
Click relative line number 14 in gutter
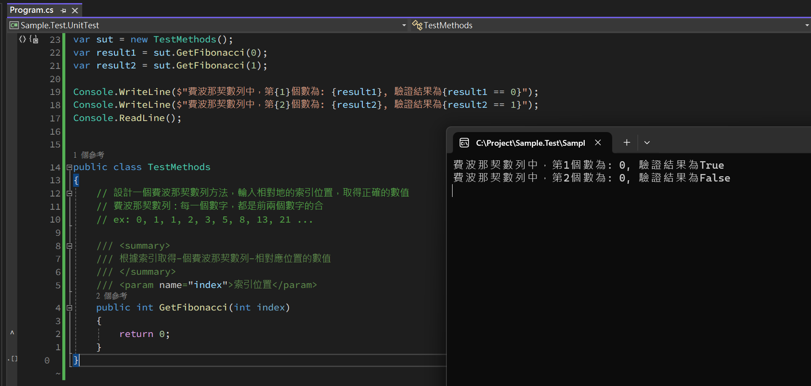[55, 167]
